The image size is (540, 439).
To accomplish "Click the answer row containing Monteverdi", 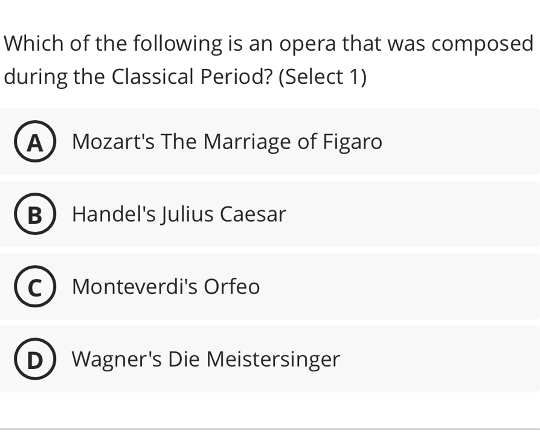I will pos(270,286).
